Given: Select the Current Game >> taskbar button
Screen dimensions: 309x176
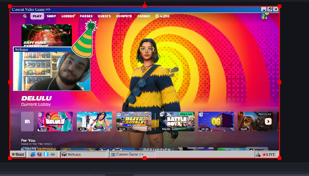Looking at the screenshot, I should tap(132, 154).
